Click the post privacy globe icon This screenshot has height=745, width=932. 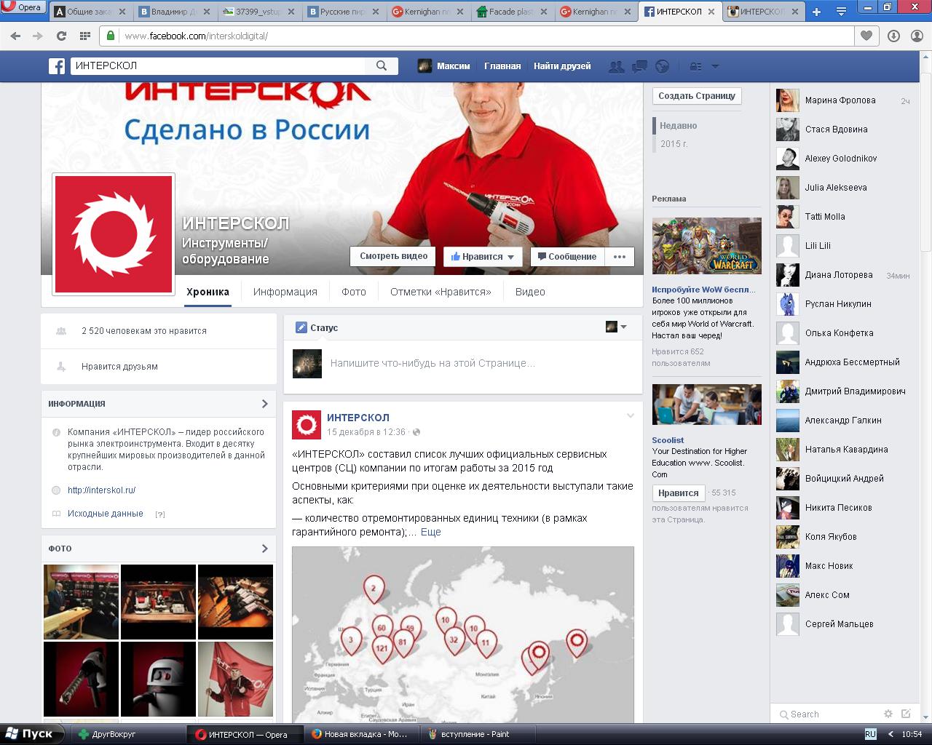coord(416,432)
